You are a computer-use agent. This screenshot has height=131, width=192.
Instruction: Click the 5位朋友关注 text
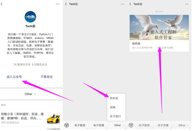point(40,65)
